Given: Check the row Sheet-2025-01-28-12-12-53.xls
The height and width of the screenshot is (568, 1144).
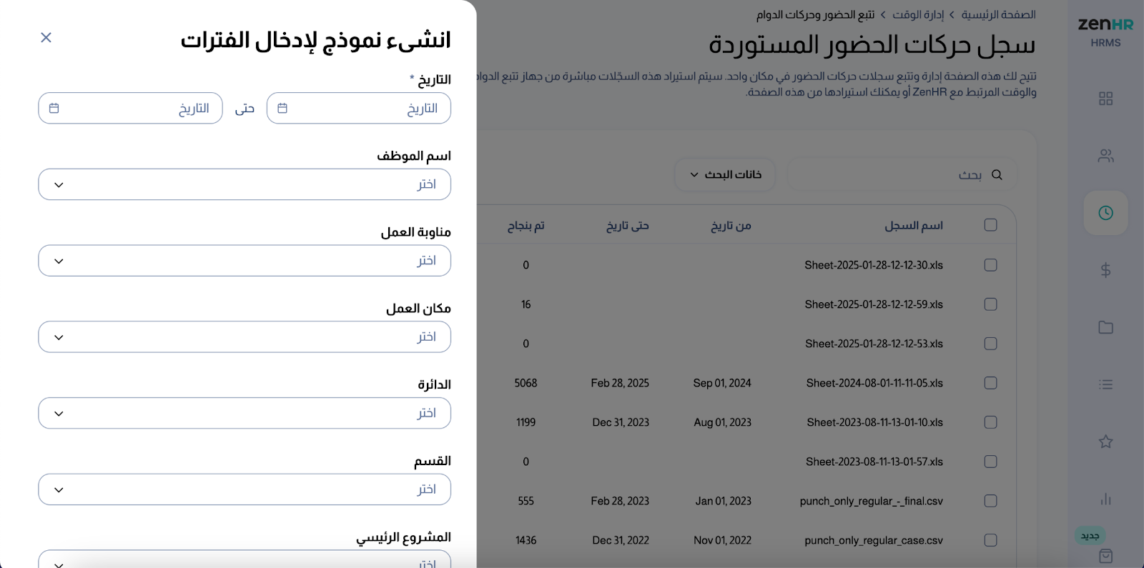Looking at the screenshot, I should coord(990,344).
